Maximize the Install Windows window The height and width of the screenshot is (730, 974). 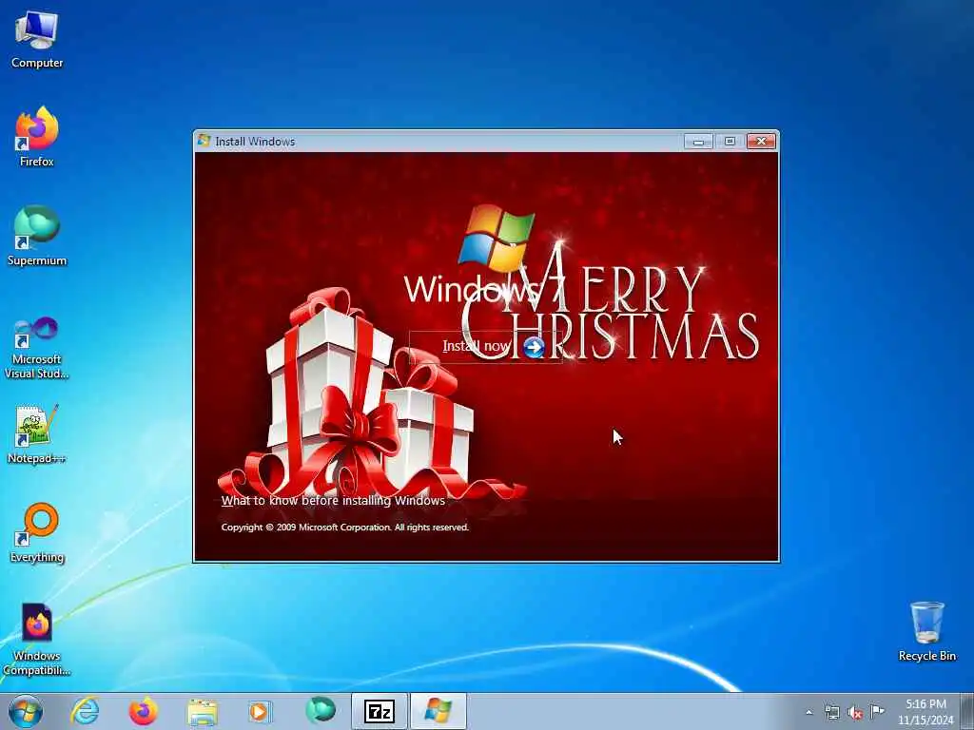[x=730, y=142]
